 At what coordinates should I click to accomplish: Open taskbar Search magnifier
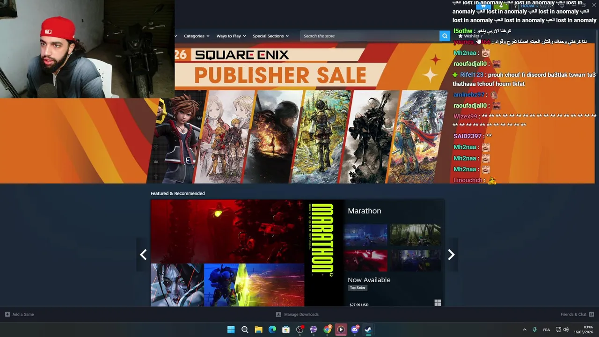point(245,330)
